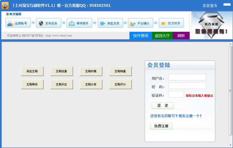Select the 互刷关注 button
This screenshot has height=148, width=233.
tap(62, 84)
